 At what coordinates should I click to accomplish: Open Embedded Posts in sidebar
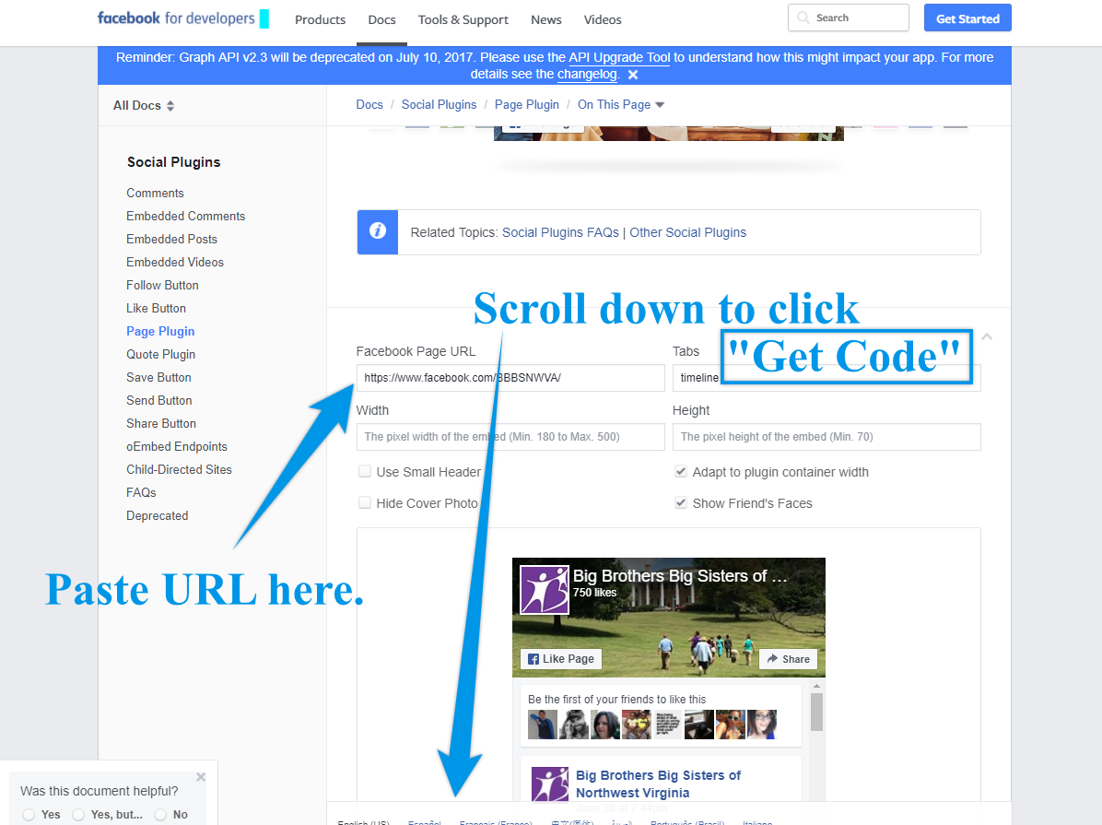tap(171, 239)
